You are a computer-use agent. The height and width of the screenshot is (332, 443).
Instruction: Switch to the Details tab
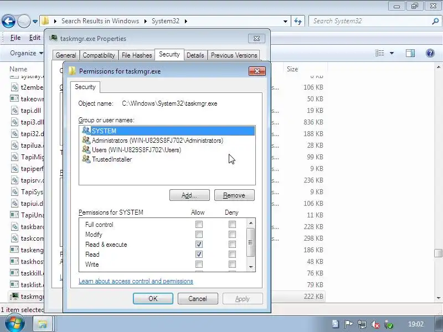tap(195, 55)
